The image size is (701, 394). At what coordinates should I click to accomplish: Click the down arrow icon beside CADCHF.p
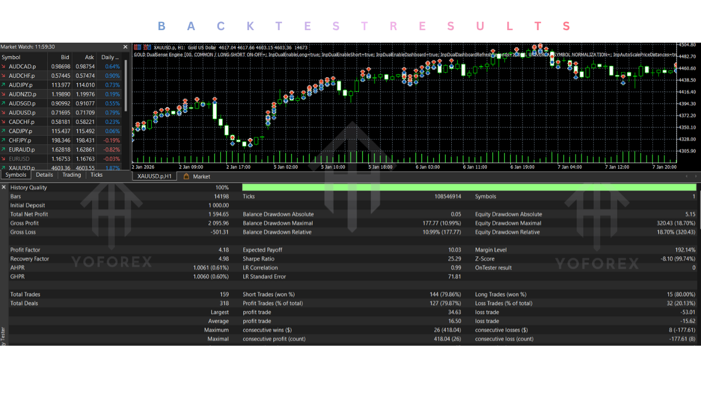coord(4,121)
